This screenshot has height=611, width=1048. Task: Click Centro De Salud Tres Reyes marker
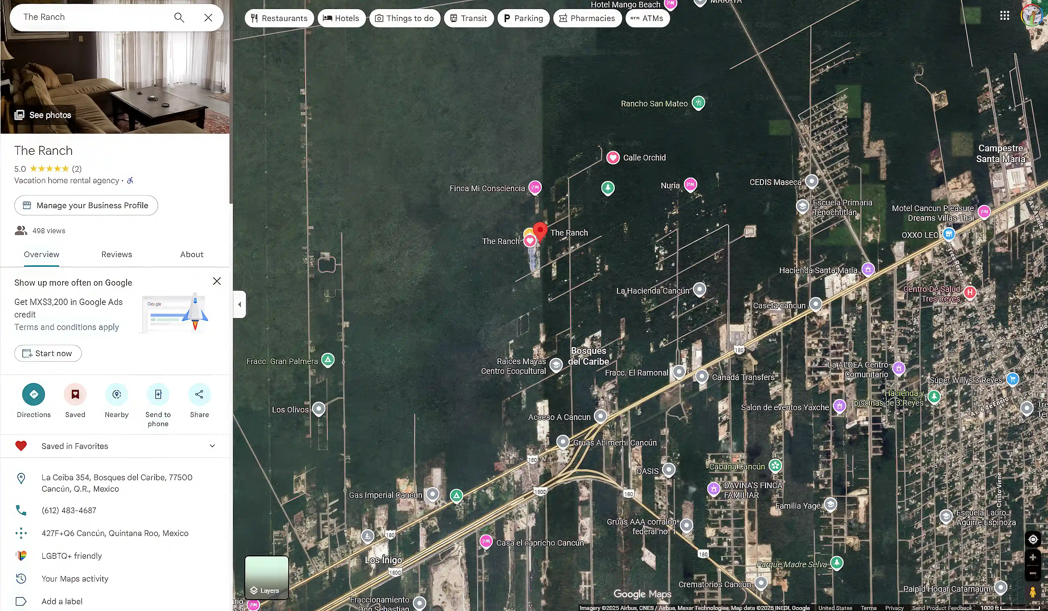(970, 292)
